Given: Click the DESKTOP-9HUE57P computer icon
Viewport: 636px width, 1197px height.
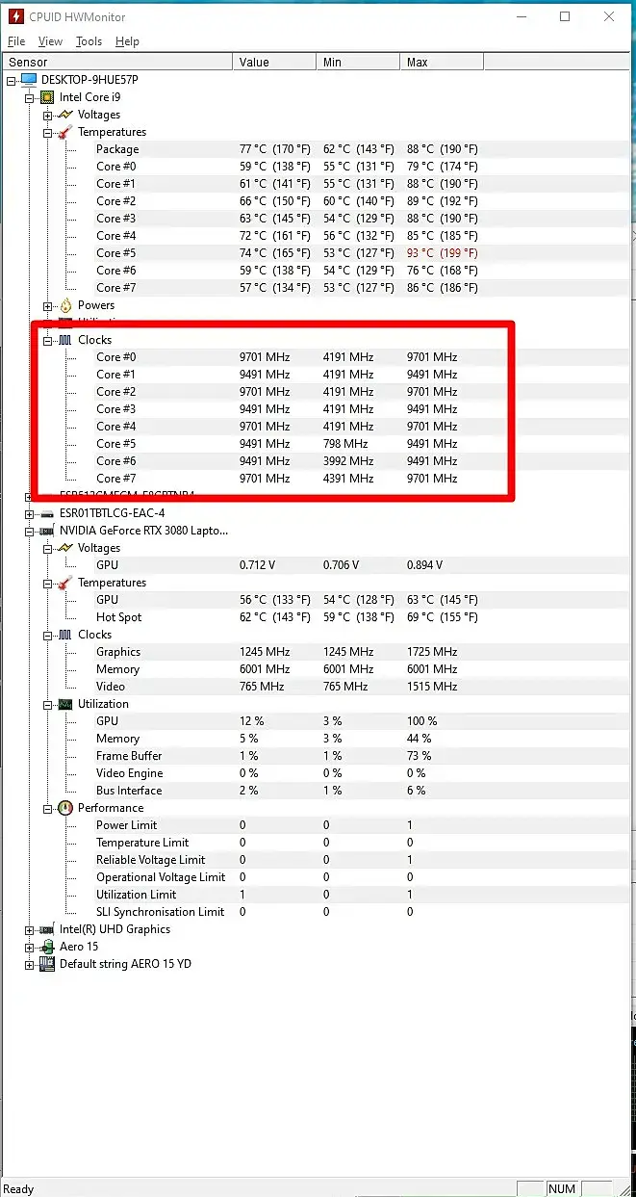Looking at the screenshot, I should 29,80.
